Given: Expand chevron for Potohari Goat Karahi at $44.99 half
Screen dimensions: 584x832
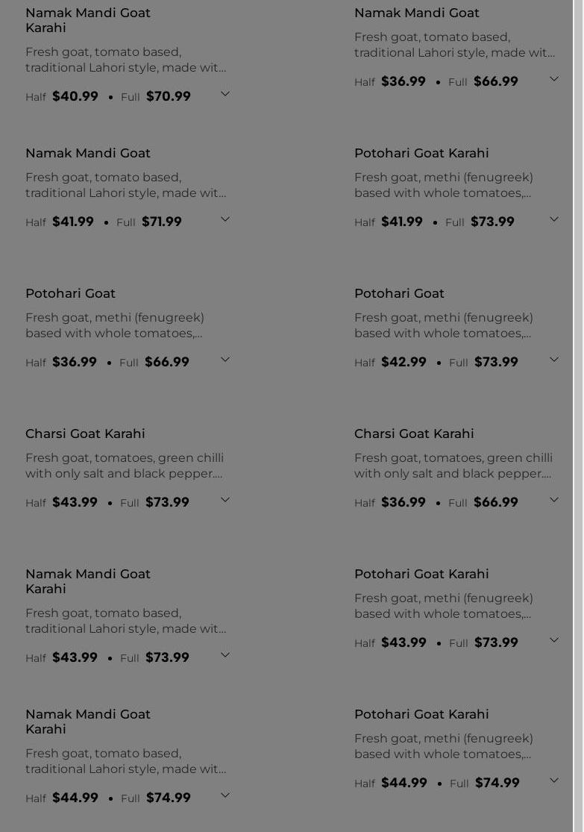Looking at the screenshot, I should pyautogui.click(x=553, y=781).
